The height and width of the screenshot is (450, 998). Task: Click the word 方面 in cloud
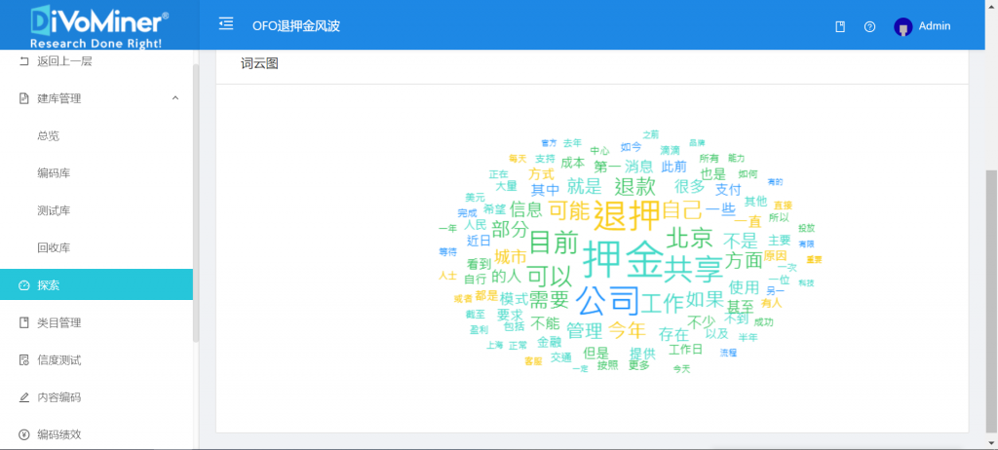[744, 260]
